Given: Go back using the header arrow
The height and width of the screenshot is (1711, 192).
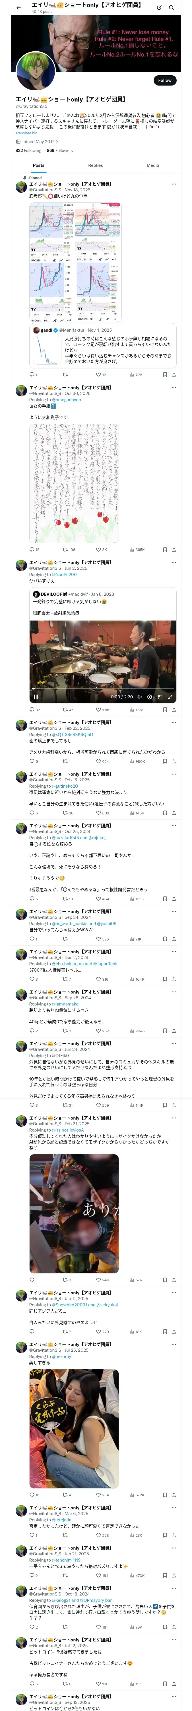Looking at the screenshot, I should click(x=18, y=8).
